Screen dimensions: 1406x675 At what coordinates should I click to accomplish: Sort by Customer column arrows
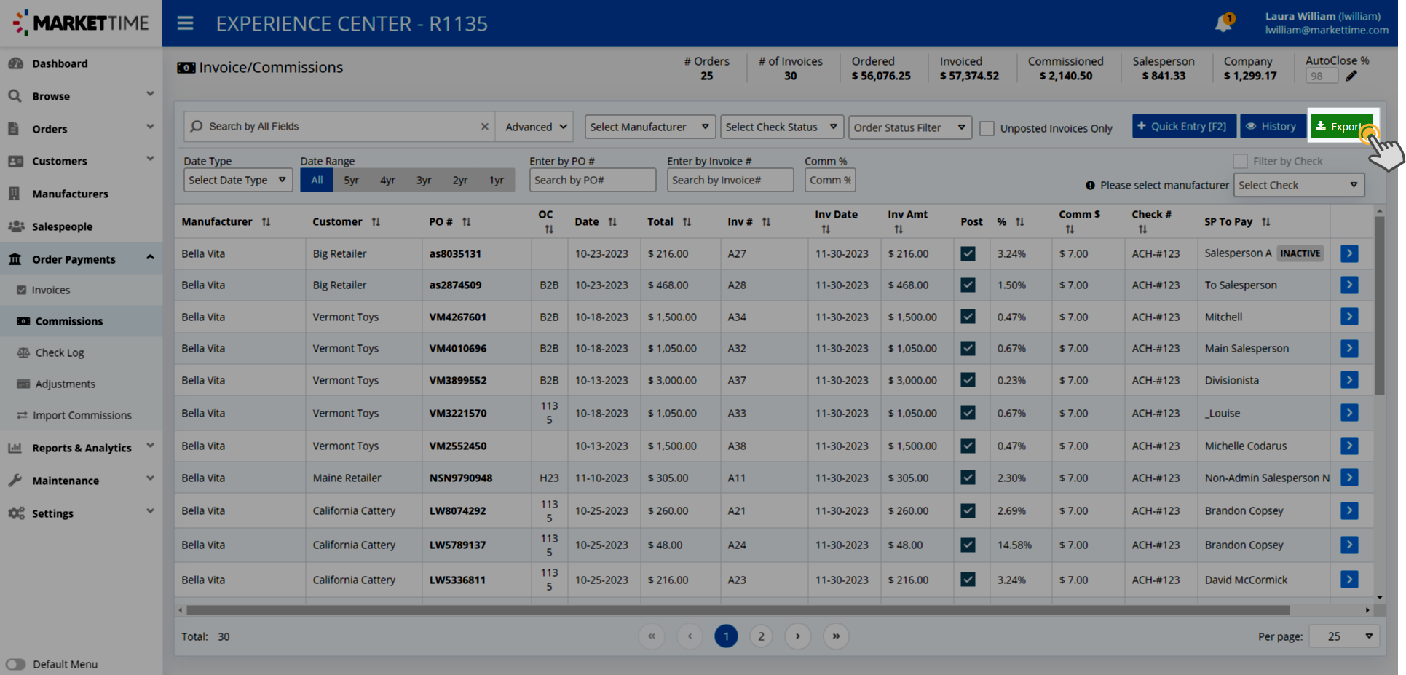click(376, 222)
